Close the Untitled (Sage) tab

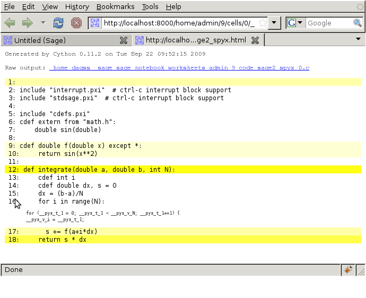pos(124,40)
